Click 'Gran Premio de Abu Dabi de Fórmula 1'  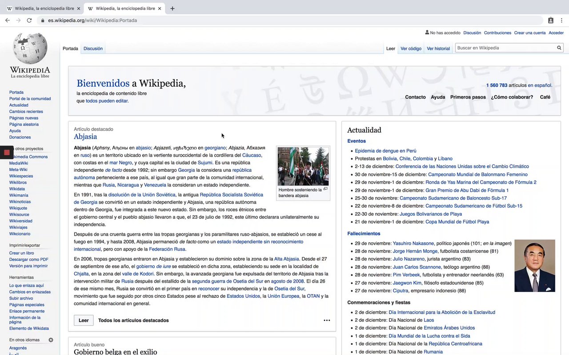467,190
